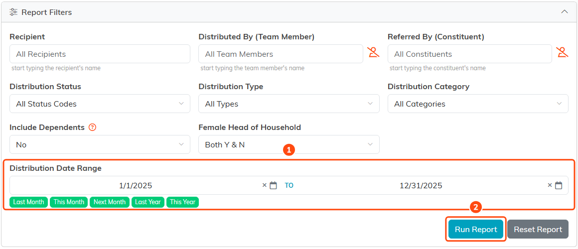Clear the Distributed By team member icon
Viewport: 578px width, 249px height.
click(373, 53)
